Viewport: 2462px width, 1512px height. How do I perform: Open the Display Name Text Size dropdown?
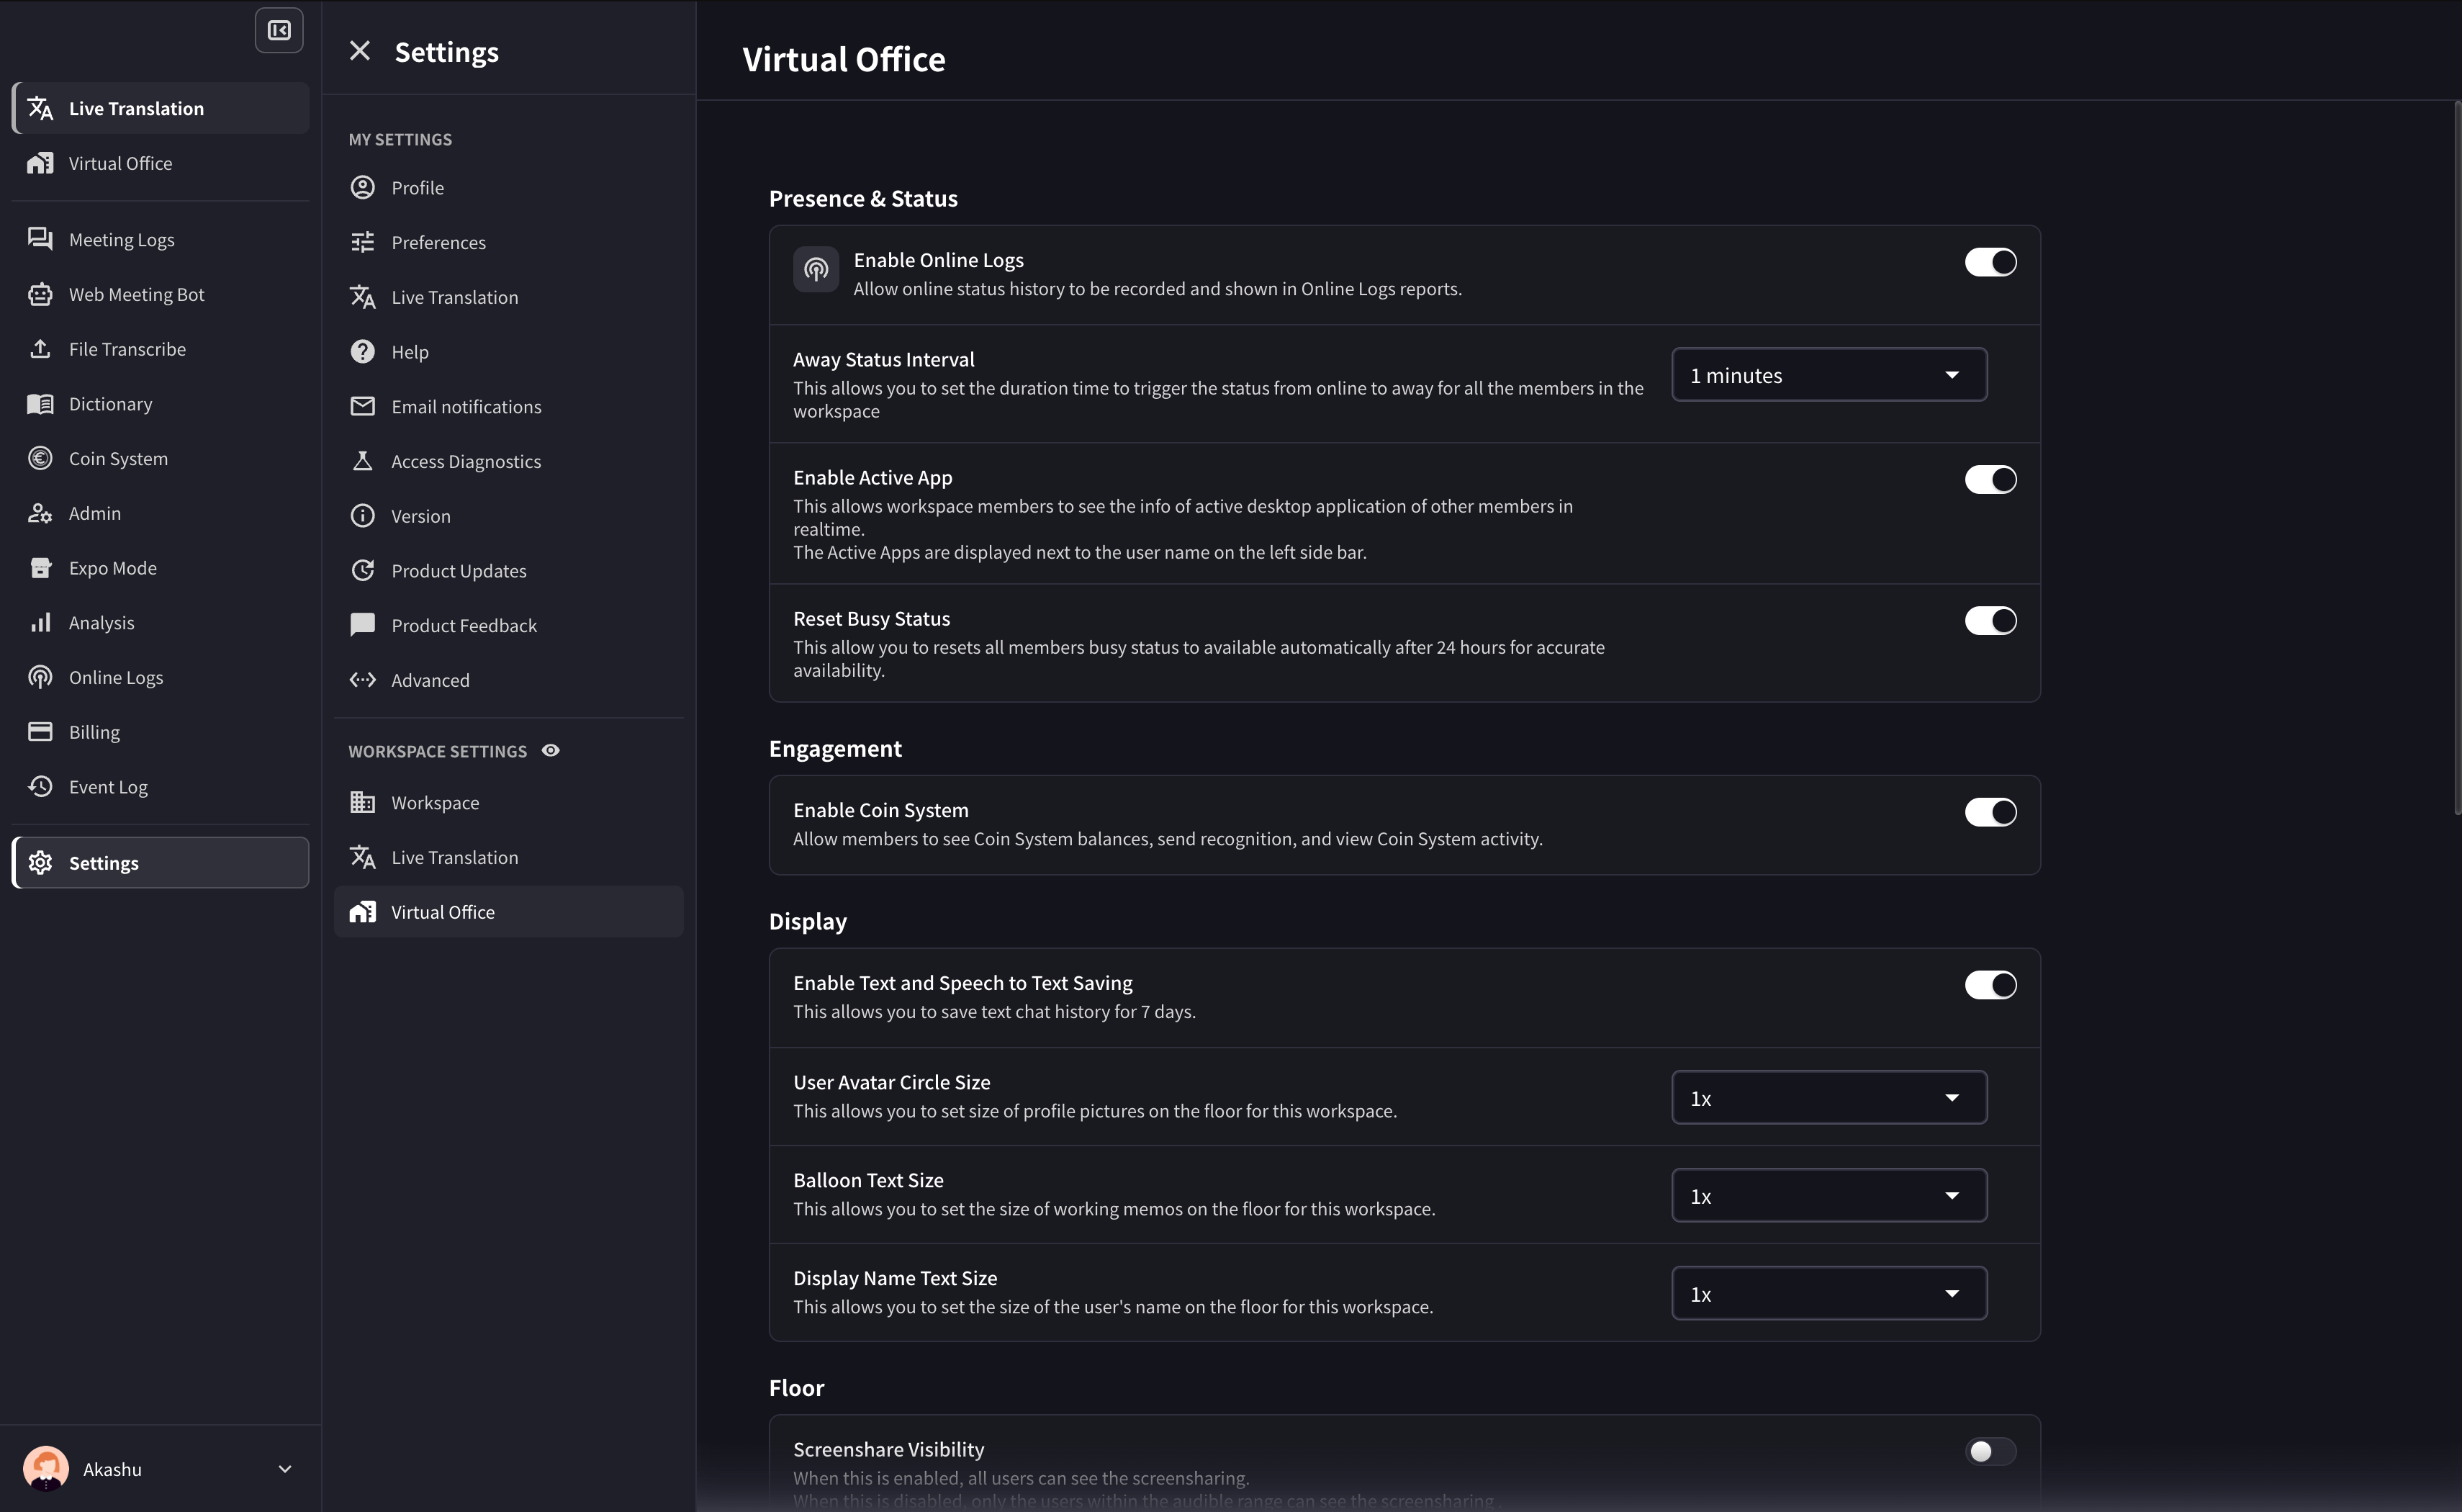(x=1829, y=1294)
